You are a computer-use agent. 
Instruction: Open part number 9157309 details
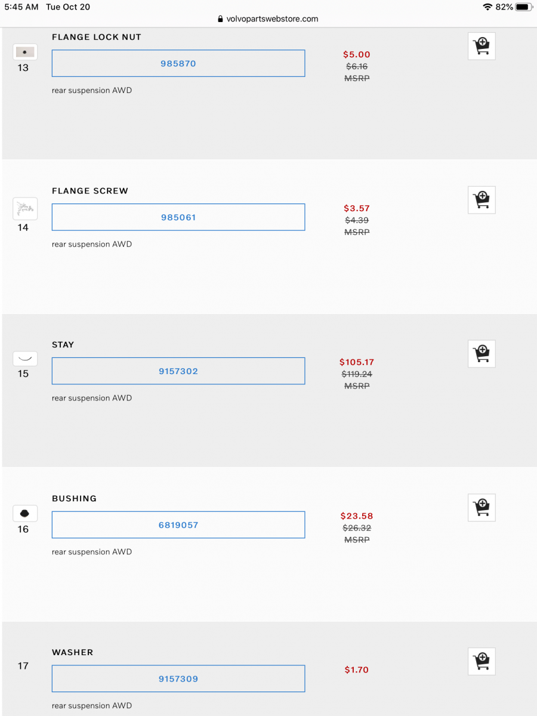tap(178, 678)
